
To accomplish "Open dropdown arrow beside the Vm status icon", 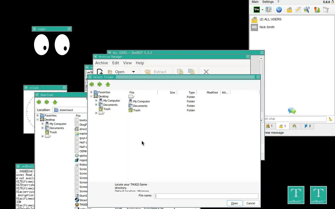I will tap(262, 10).
